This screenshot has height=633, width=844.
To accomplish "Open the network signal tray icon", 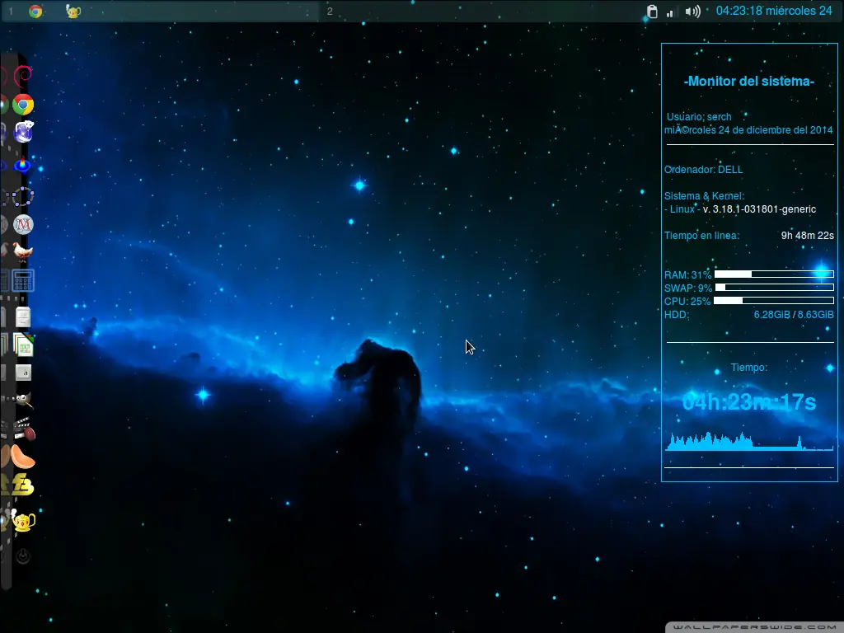I will [x=670, y=12].
